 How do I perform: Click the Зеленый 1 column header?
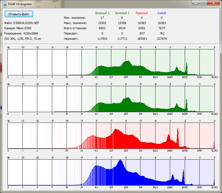(102, 13)
